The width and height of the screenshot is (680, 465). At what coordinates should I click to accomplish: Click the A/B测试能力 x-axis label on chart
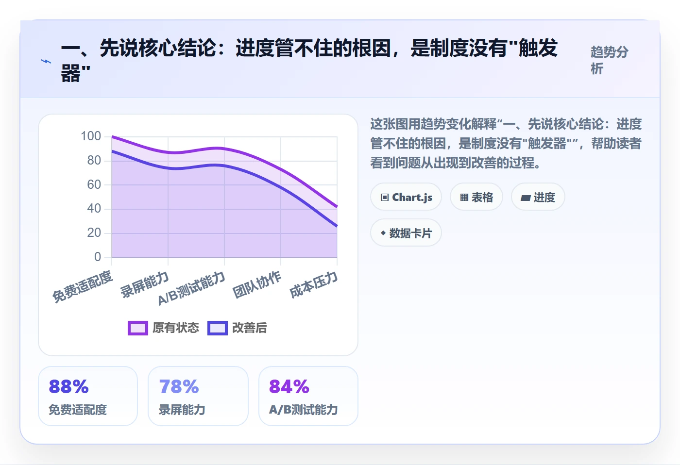[x=191, y=288]
